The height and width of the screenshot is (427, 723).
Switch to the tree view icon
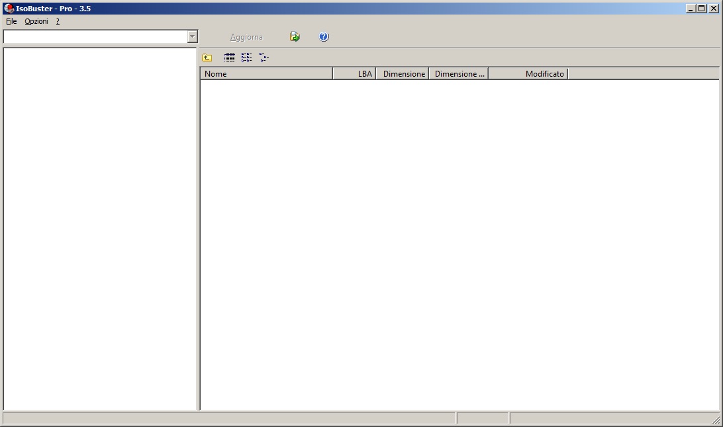point(264,58)
